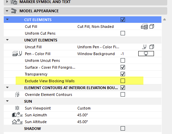The image size is (172, 134).
Task: Click the Window Background pen color swatch
Action: coord(146,54)
